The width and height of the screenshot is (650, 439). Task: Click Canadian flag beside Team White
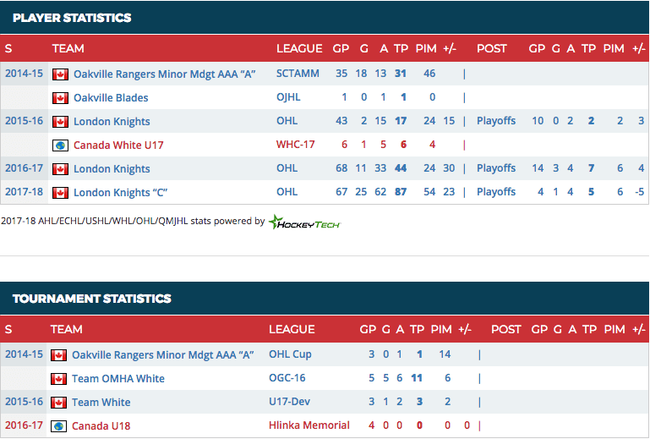(x=58, y=403)
